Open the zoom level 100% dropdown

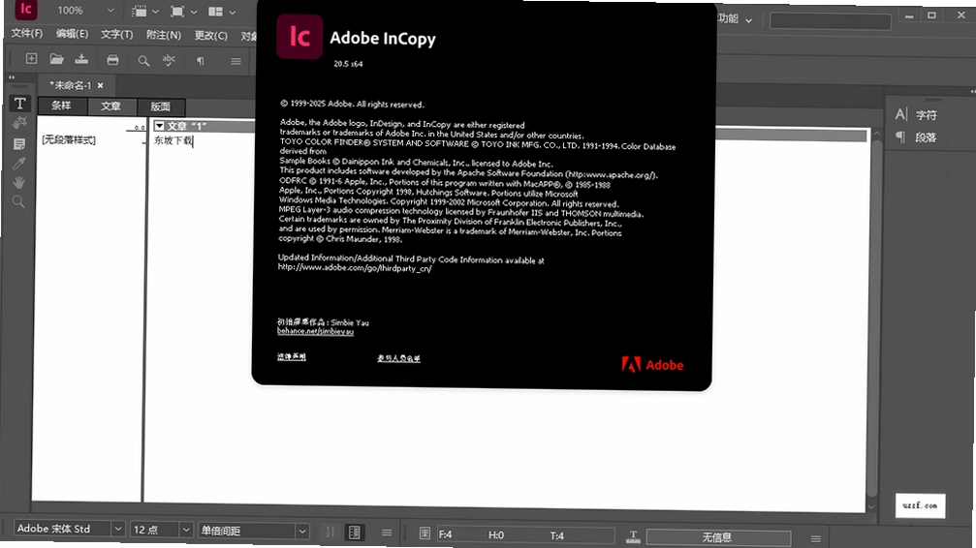click(x=110, y=11)
